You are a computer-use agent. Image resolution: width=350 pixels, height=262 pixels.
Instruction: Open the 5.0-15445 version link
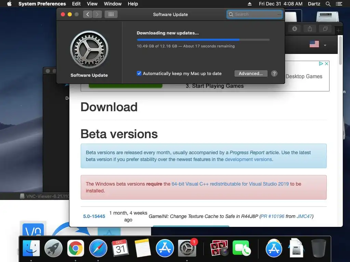[94, 216]
